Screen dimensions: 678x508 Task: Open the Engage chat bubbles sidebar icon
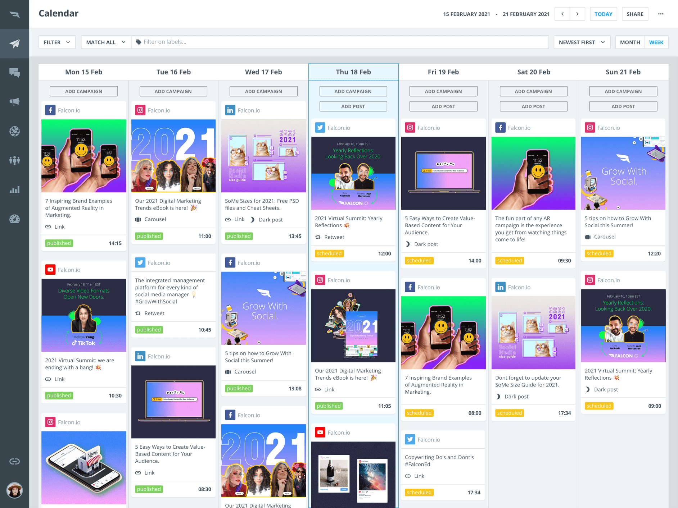point(14,73)
